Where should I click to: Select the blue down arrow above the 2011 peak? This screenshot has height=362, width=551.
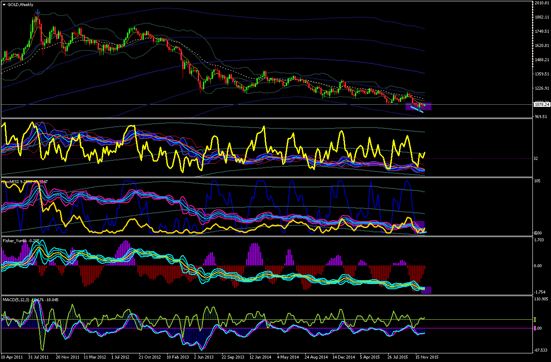point(38,12)
